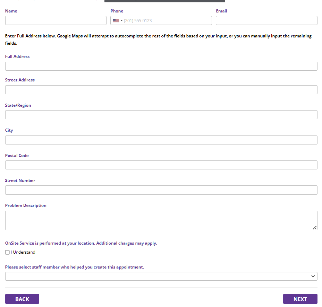Click the 'I Understand' label text
This screenshot has width=322, height=307.
click(x=24, y=253)
